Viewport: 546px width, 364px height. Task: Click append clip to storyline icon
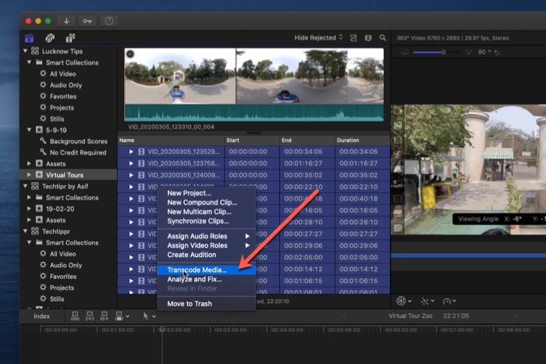tap(104, 316)
